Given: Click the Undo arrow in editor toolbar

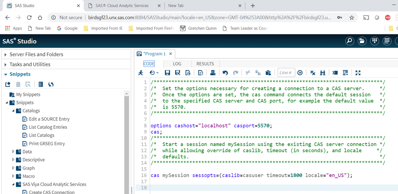Looking at the screenshot, I should click(225, 73).
